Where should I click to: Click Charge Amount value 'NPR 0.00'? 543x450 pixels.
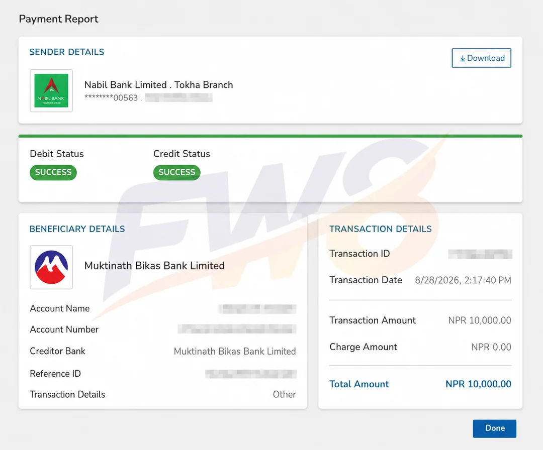pyautogui.click(x=491, y=347)
